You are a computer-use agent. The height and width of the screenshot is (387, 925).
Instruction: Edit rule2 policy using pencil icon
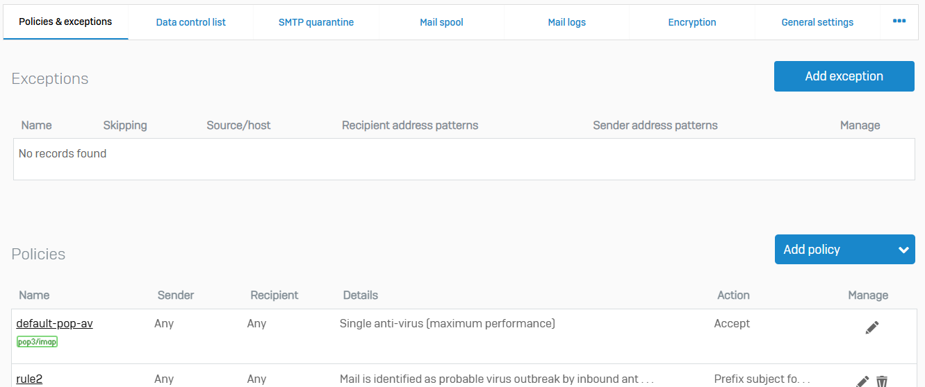pos(862,381)
